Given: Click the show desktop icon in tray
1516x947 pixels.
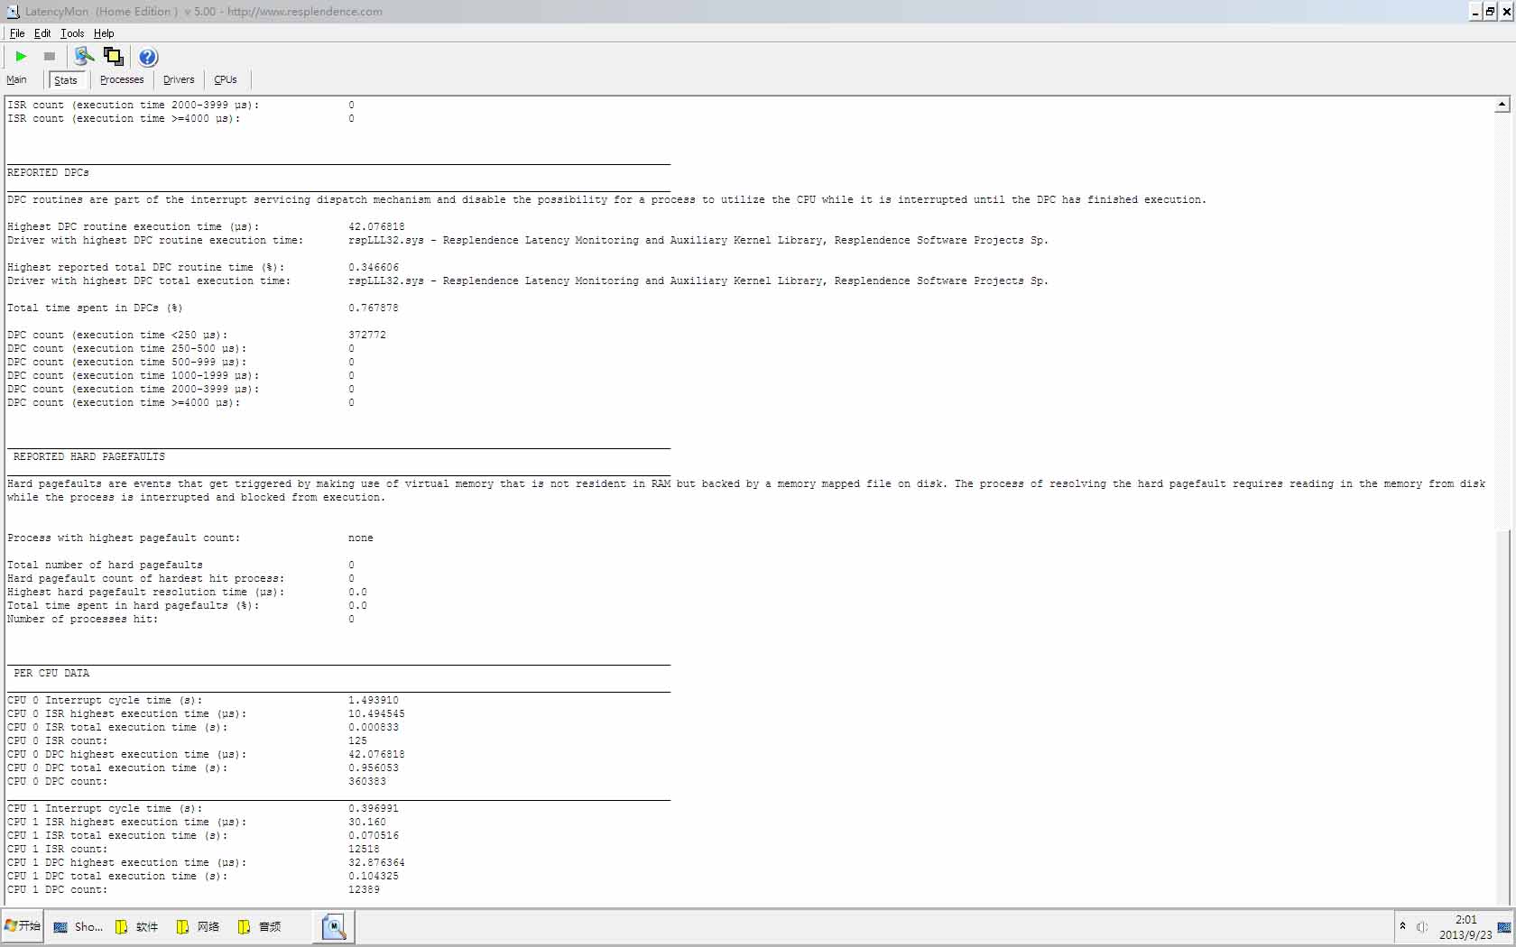Looking at the screenshot, I should pos(1504,927).
